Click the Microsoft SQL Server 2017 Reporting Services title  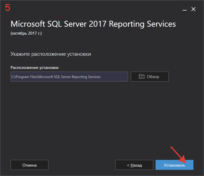click(x=93, y=24)
